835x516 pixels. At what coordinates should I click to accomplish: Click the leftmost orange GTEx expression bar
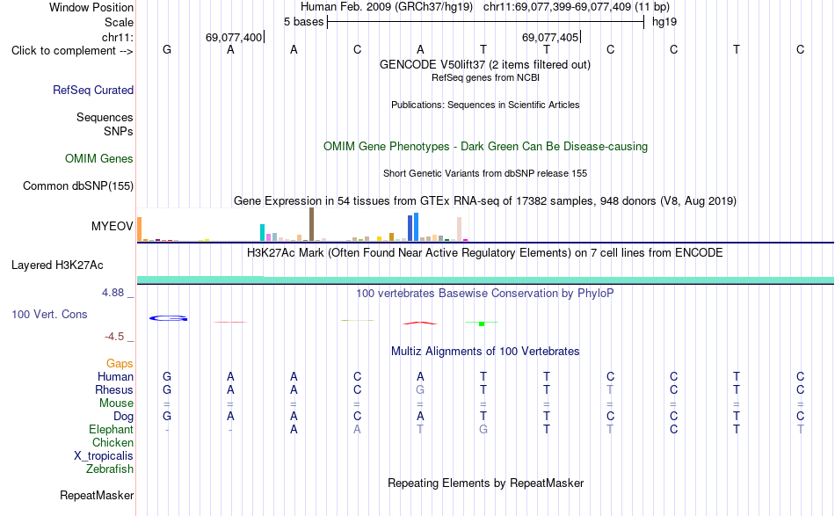pyautogui.click(x=140, y=229)
